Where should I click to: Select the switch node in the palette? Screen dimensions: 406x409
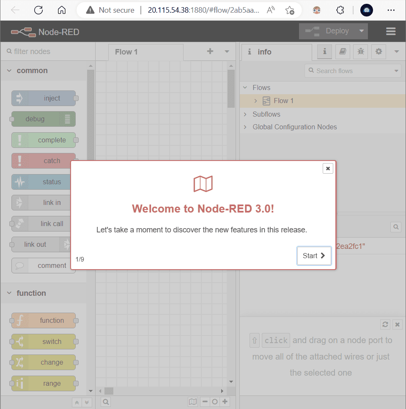tap(44, 342)
